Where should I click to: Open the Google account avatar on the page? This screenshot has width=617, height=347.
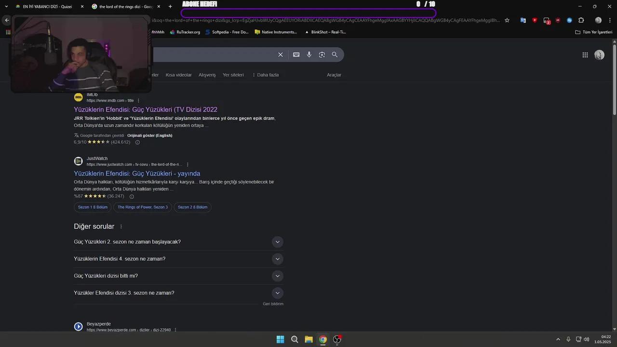[599, 55]
